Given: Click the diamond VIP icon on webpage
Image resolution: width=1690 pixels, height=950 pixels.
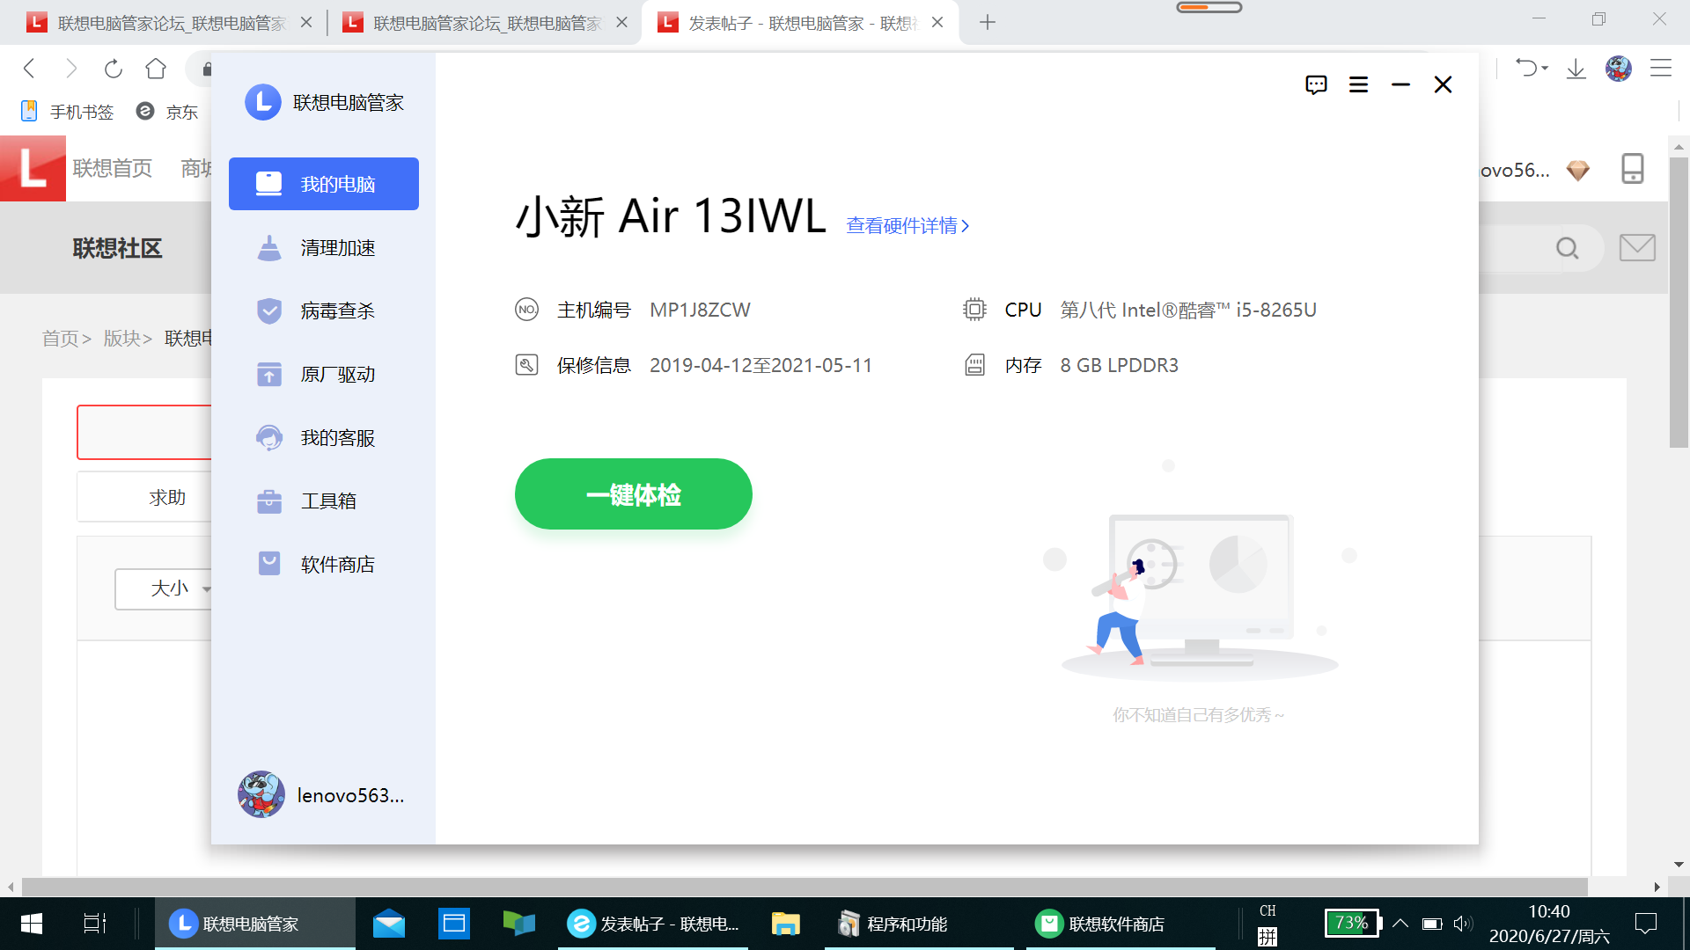Looking at the screenshot, I should point(1578,170).
